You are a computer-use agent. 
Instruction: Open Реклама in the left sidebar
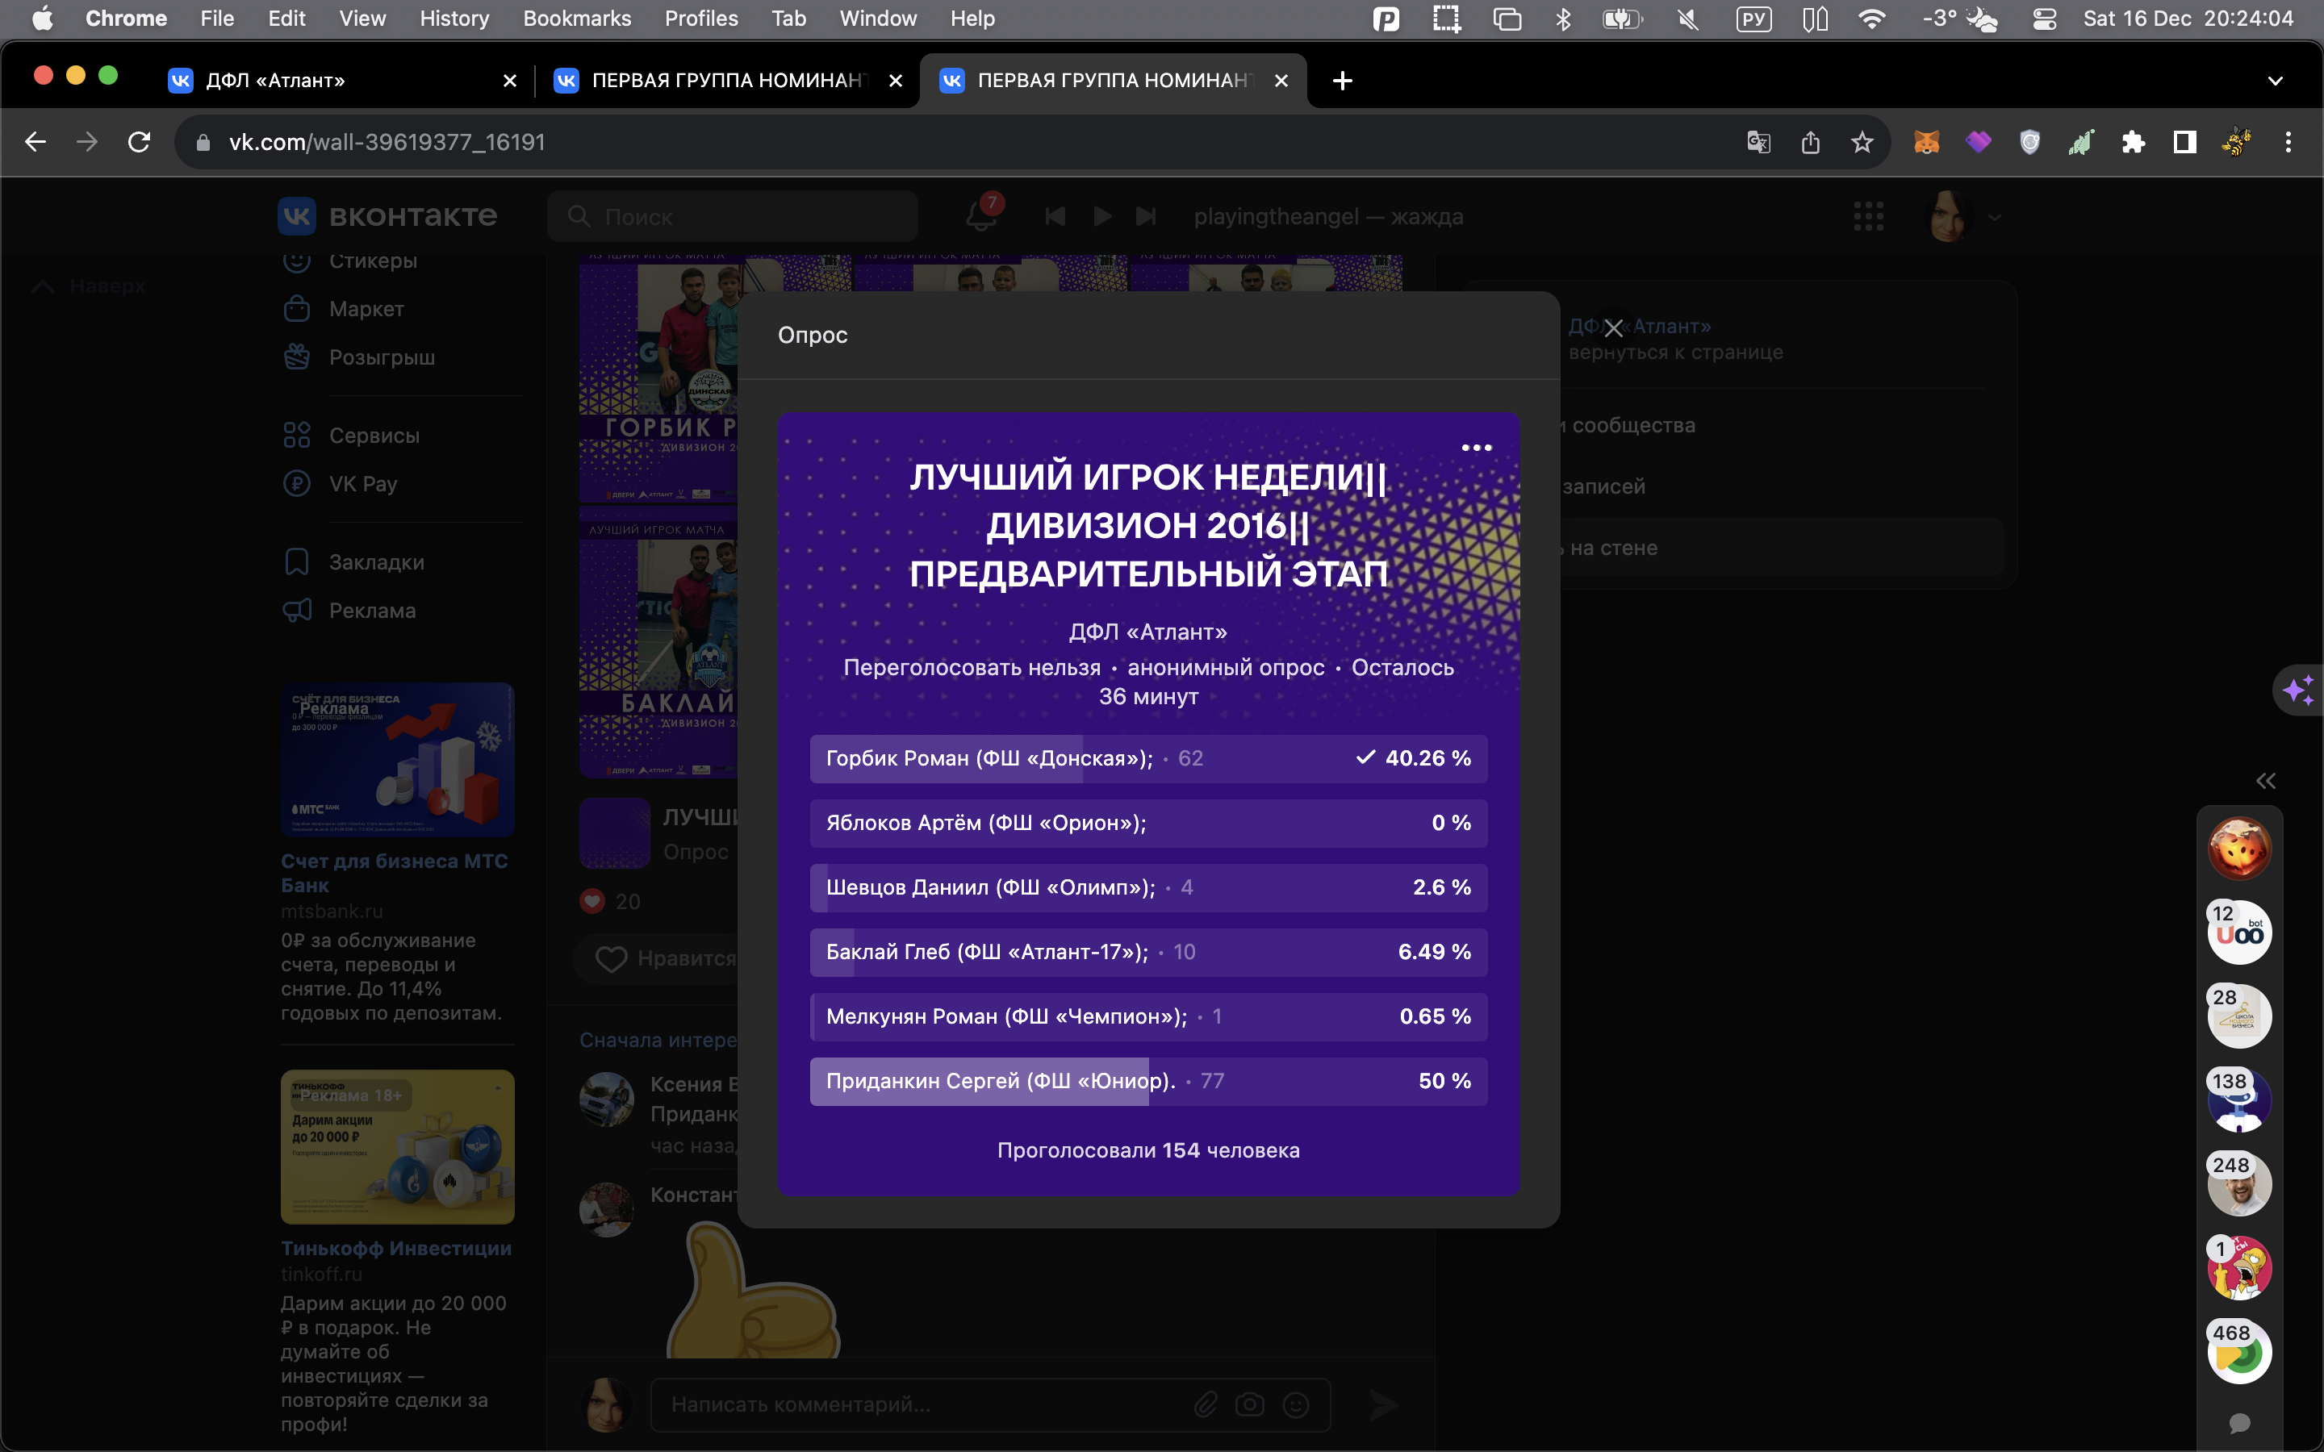[x=372, y=611]
